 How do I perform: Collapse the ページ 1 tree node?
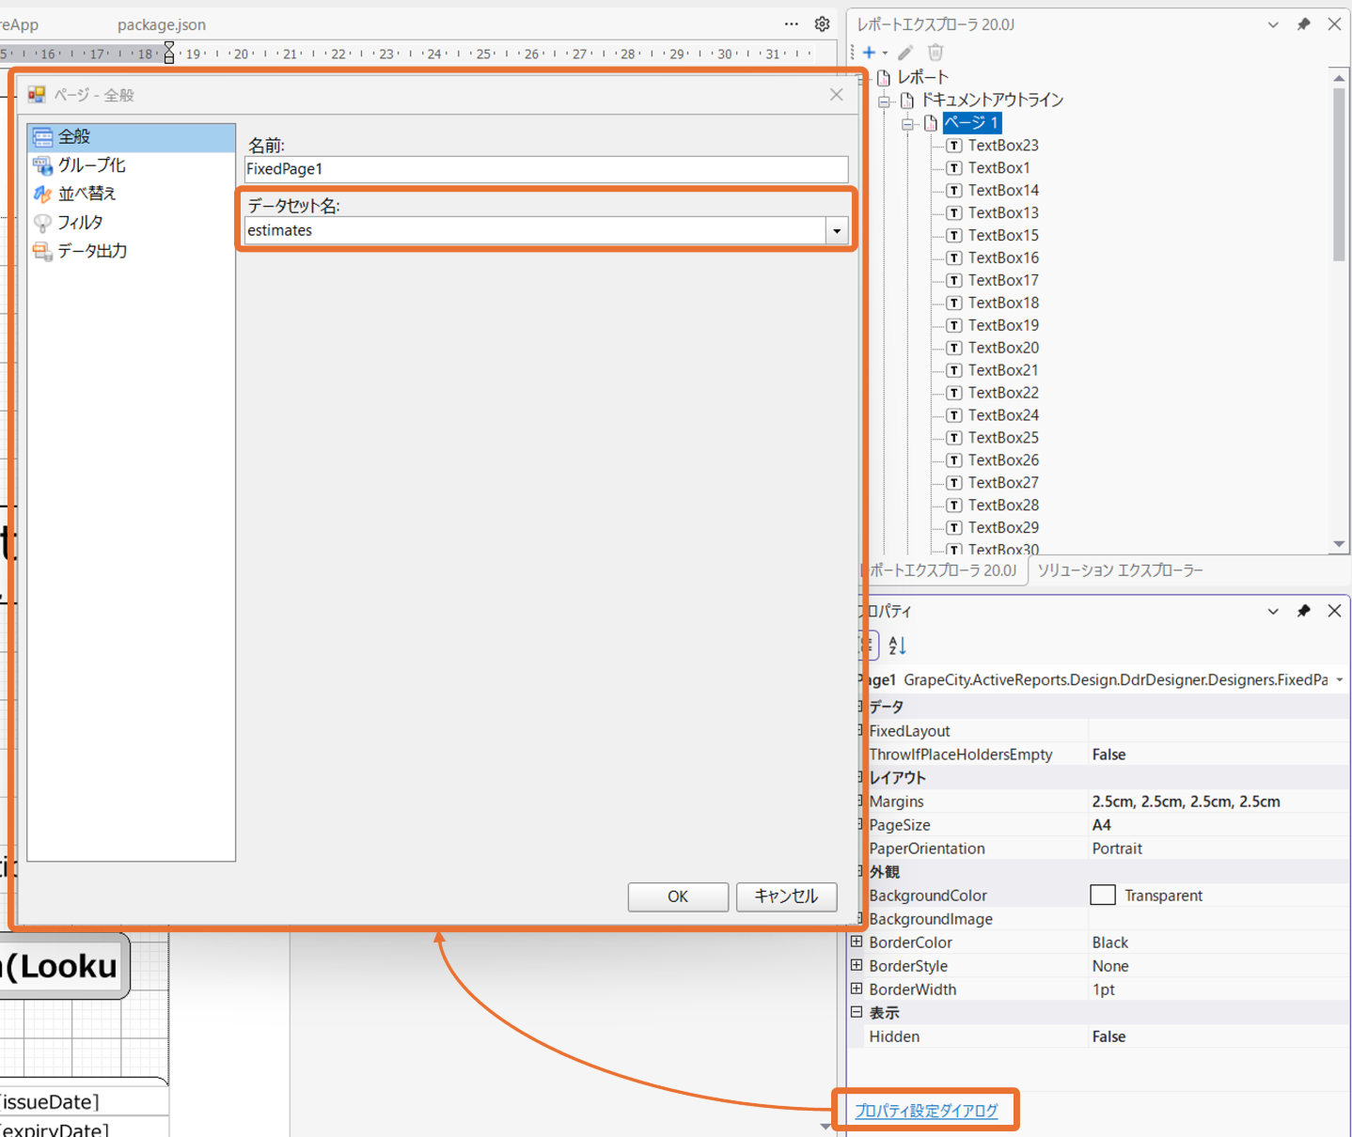point(907,124)
